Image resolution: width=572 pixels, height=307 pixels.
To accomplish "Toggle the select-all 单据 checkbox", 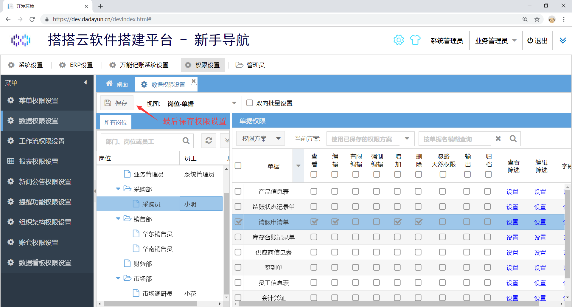I will coord(238,166).
